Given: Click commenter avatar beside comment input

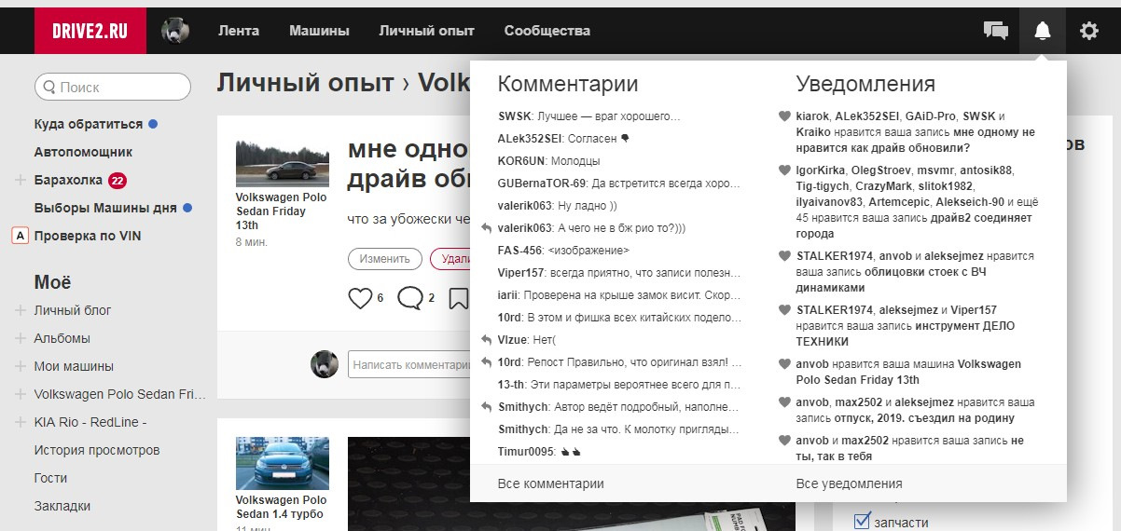Looking at the screenshot, I should [x=324, y=364].
